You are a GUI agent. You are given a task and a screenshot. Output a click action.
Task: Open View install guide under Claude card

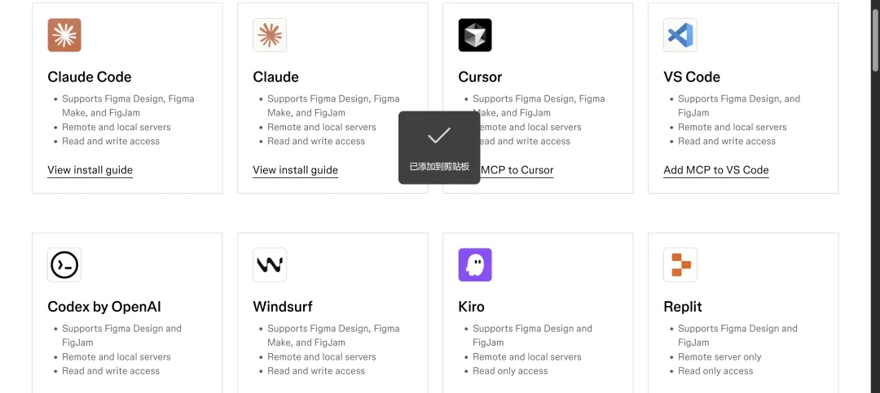pos(295,170)
